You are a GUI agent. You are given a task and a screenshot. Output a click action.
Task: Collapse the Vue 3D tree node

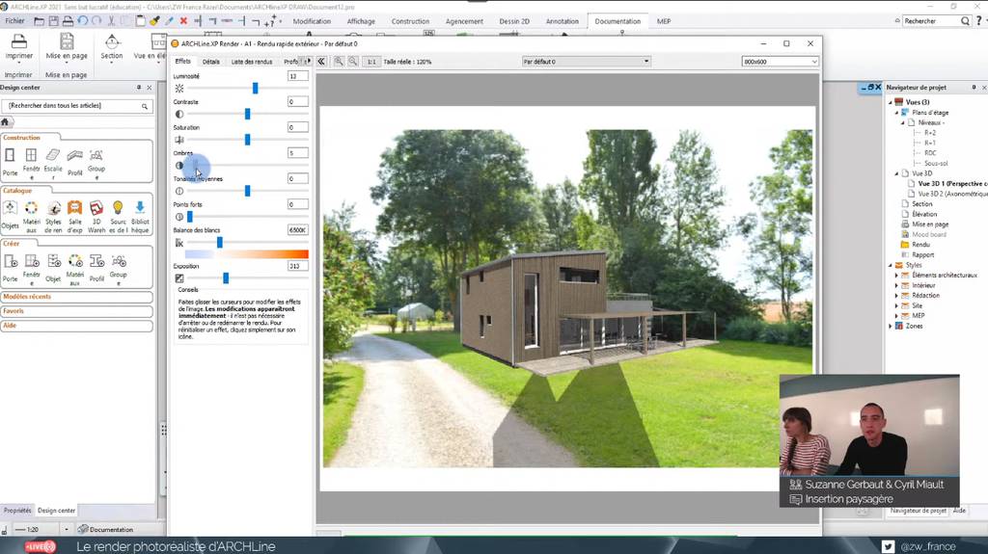tap(897, 173)
